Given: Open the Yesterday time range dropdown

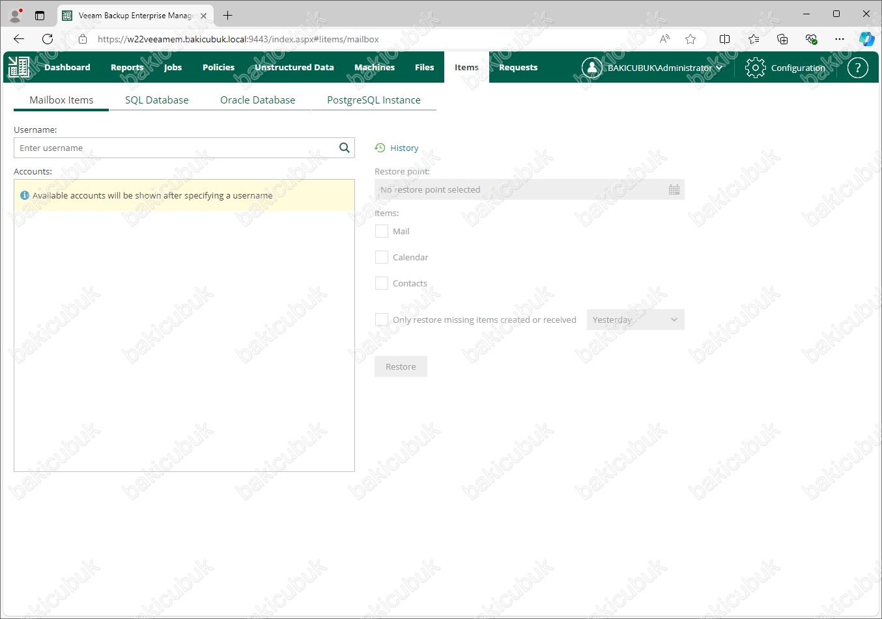Looking at the screenshot, I should tap(635, 320).
